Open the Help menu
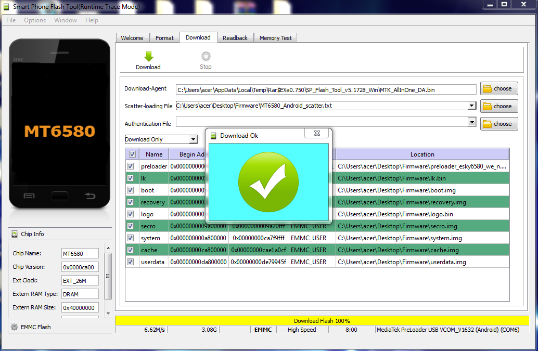The width and height of the screenshot is (538, 351). 92,20
